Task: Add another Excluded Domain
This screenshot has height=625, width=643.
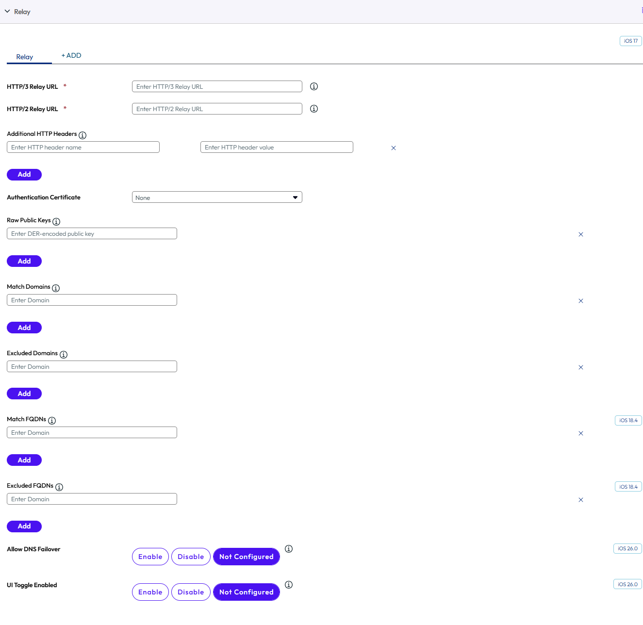Action: pos(24,394)
